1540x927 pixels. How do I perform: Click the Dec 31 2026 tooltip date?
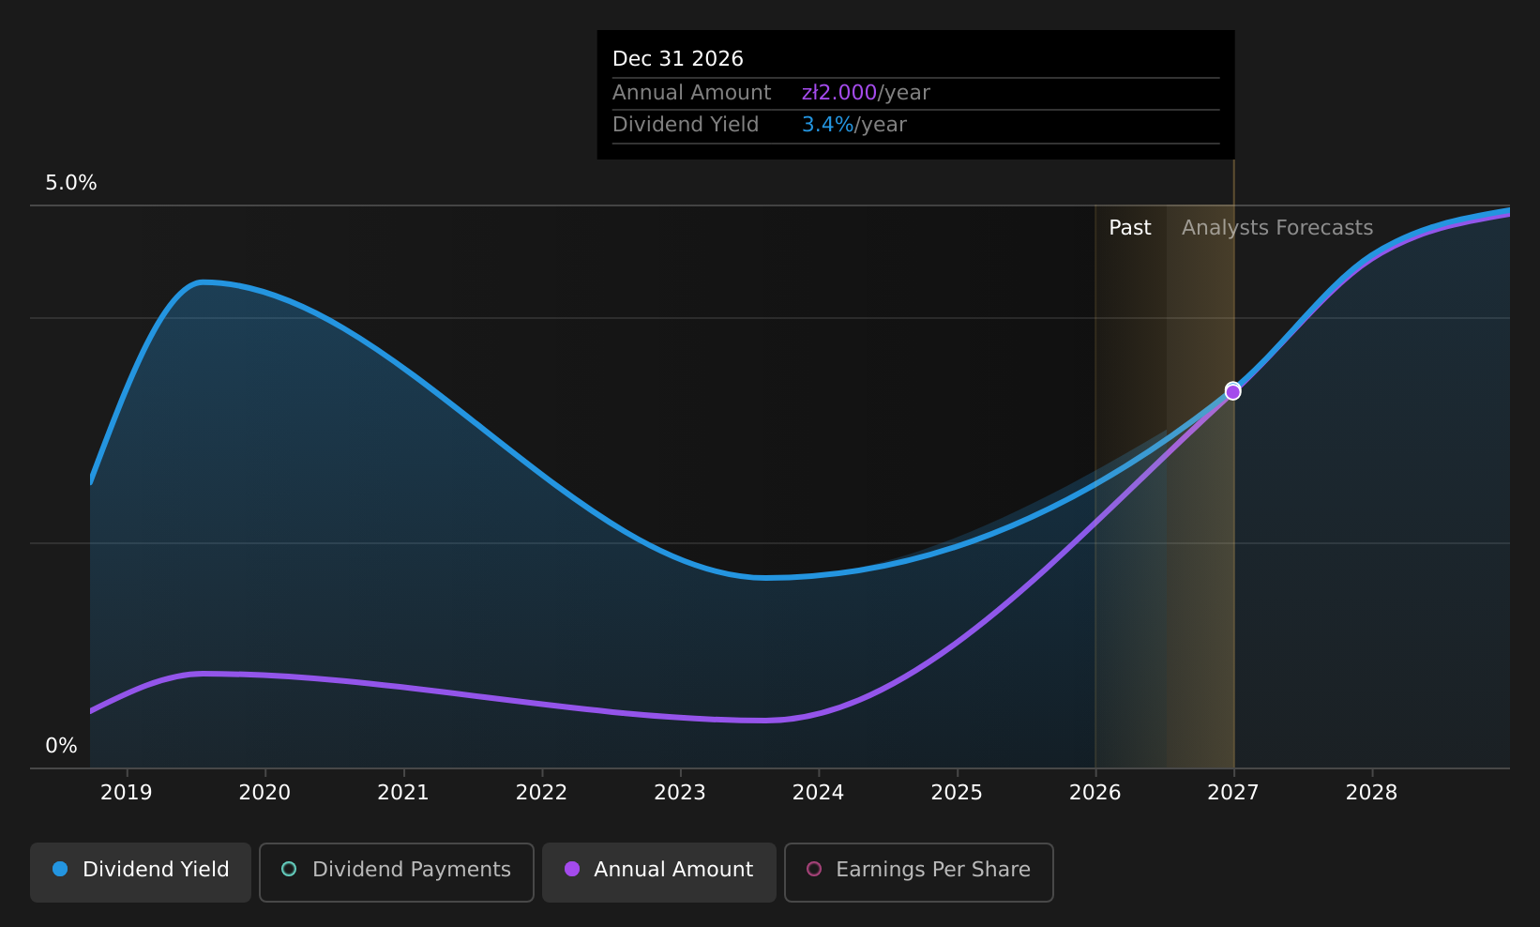[x=678, y=59]
